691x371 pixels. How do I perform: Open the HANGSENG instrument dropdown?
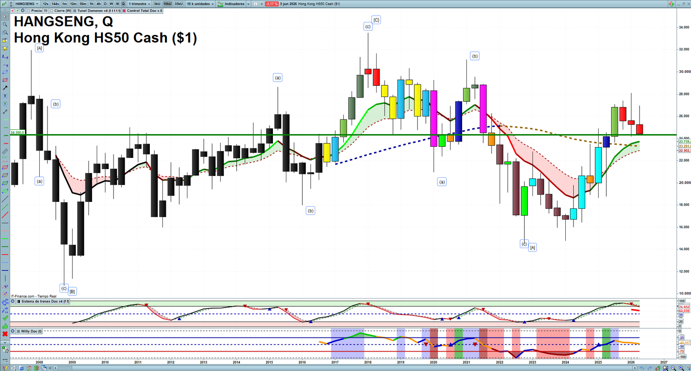point(27,4)
